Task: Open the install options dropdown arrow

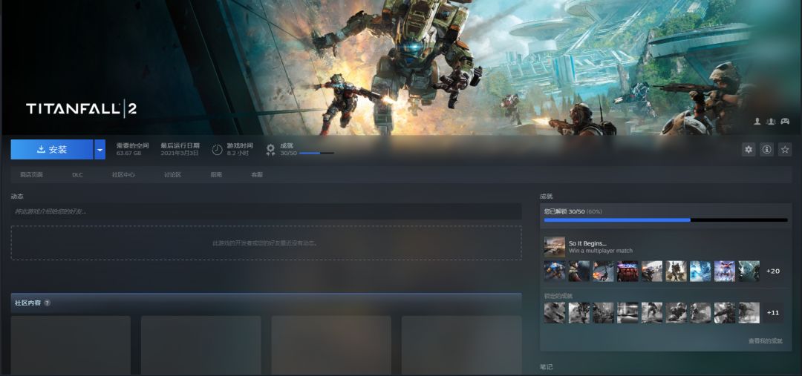Action: pos(100,150)
